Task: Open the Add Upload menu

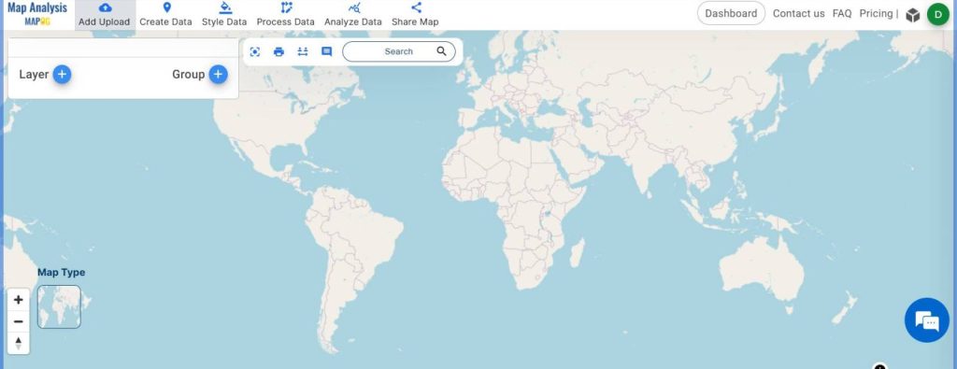Action: tap(105, 15)
